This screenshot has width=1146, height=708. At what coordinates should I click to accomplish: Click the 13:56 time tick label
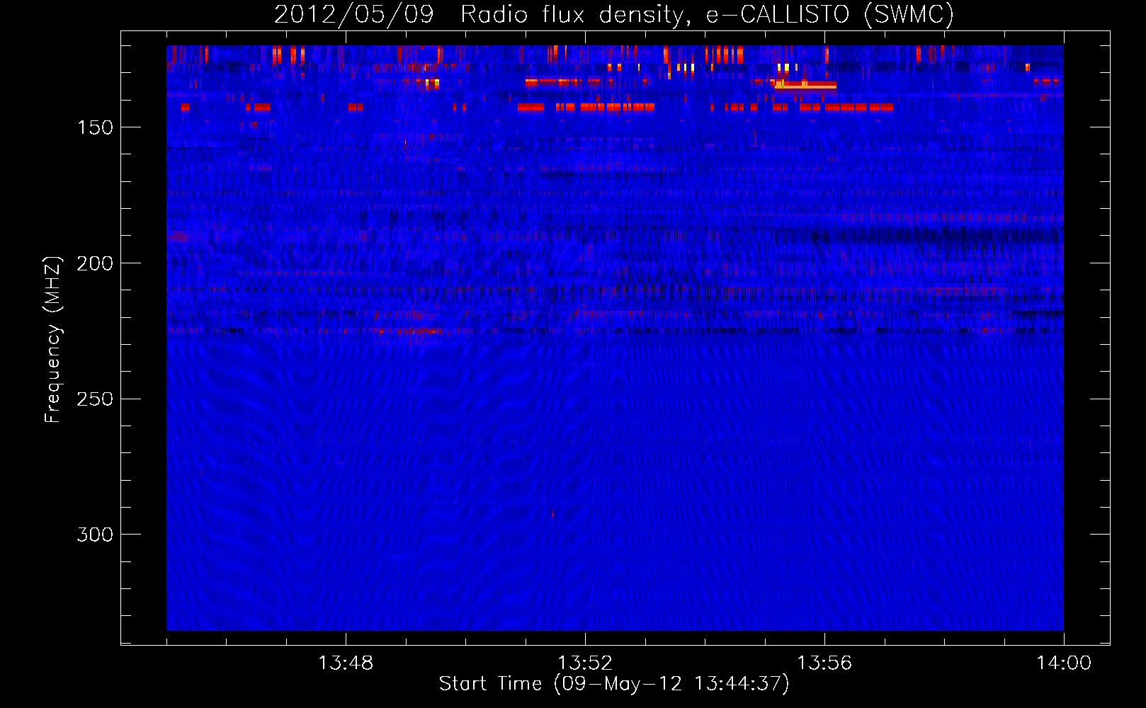point(824,663)
